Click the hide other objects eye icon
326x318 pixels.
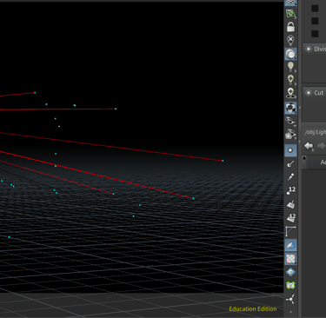(290, 121)
